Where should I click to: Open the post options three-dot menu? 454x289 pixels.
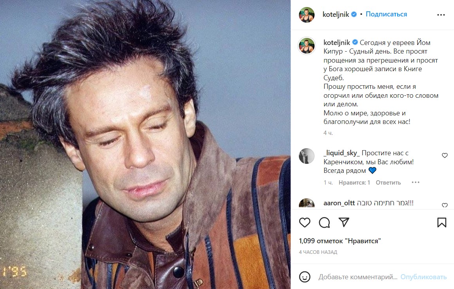pyautogui.click(x=441, y=14)
